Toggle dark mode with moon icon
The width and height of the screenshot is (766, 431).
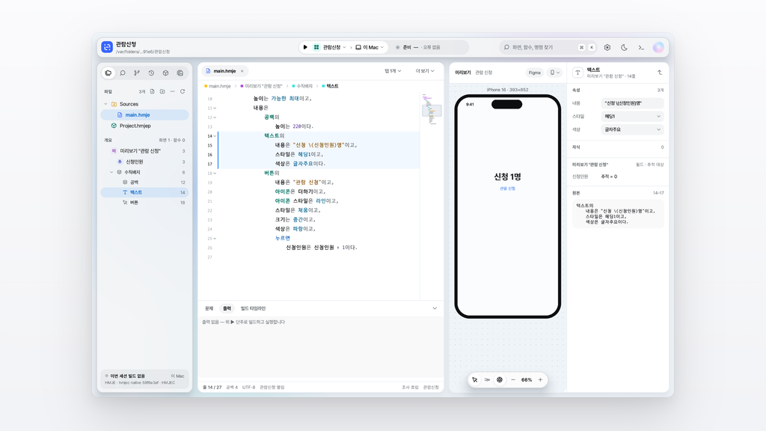(x=625, y=47)
